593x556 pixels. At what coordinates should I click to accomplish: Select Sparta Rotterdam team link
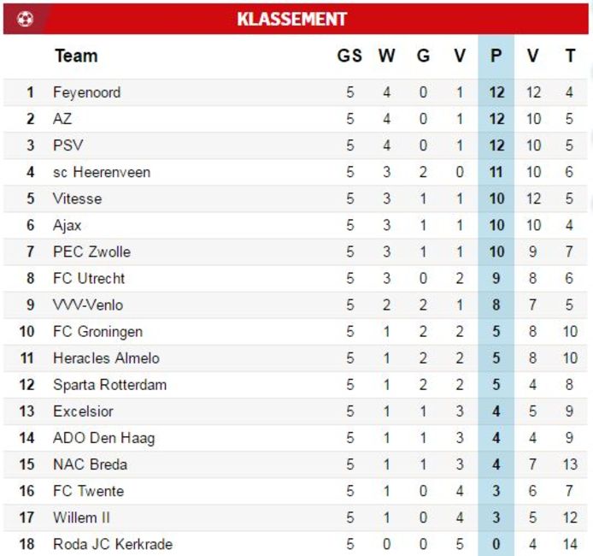[x=109, y=384]
